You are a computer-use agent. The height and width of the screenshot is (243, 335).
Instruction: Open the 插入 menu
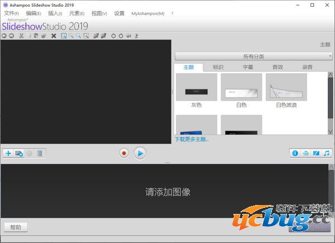(x=55, y=13)
